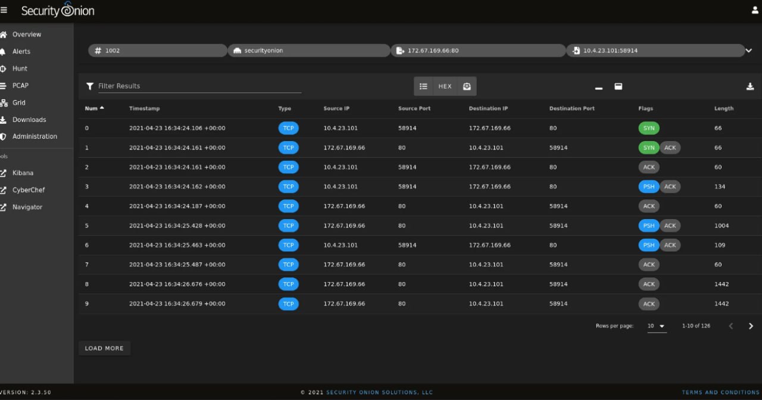
Task: Open the Hunt section
Action: click(20, 68)
